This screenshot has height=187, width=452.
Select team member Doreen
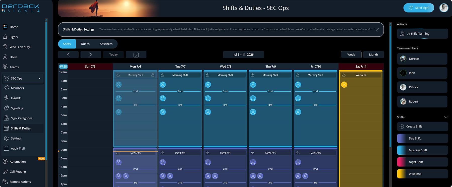click(x=422, y=59)
